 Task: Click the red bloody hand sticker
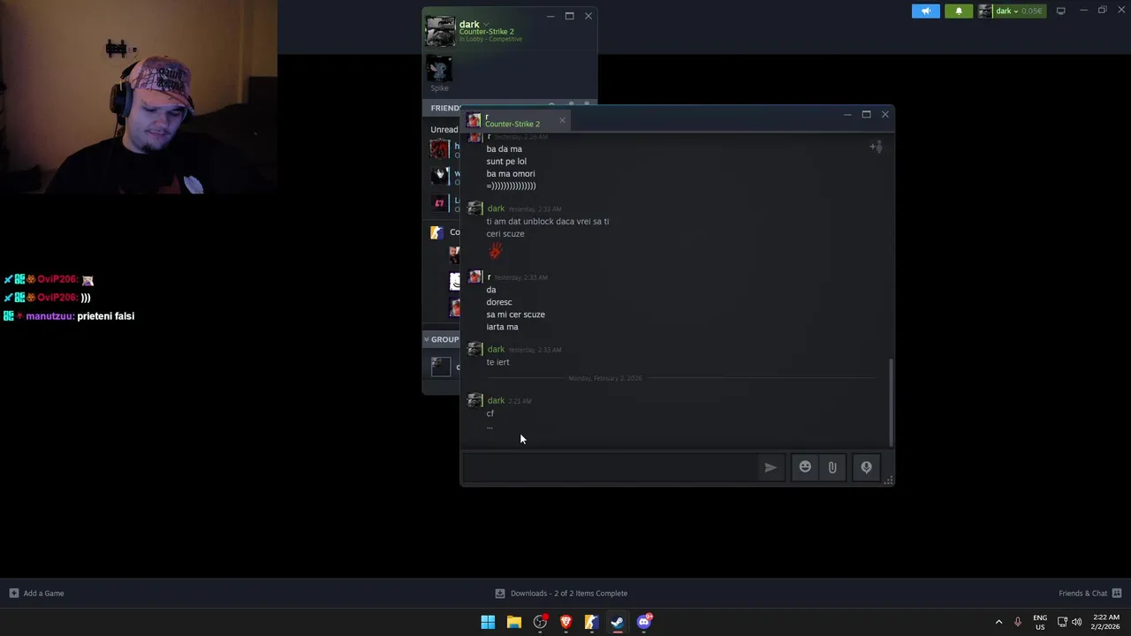point(495,252)
